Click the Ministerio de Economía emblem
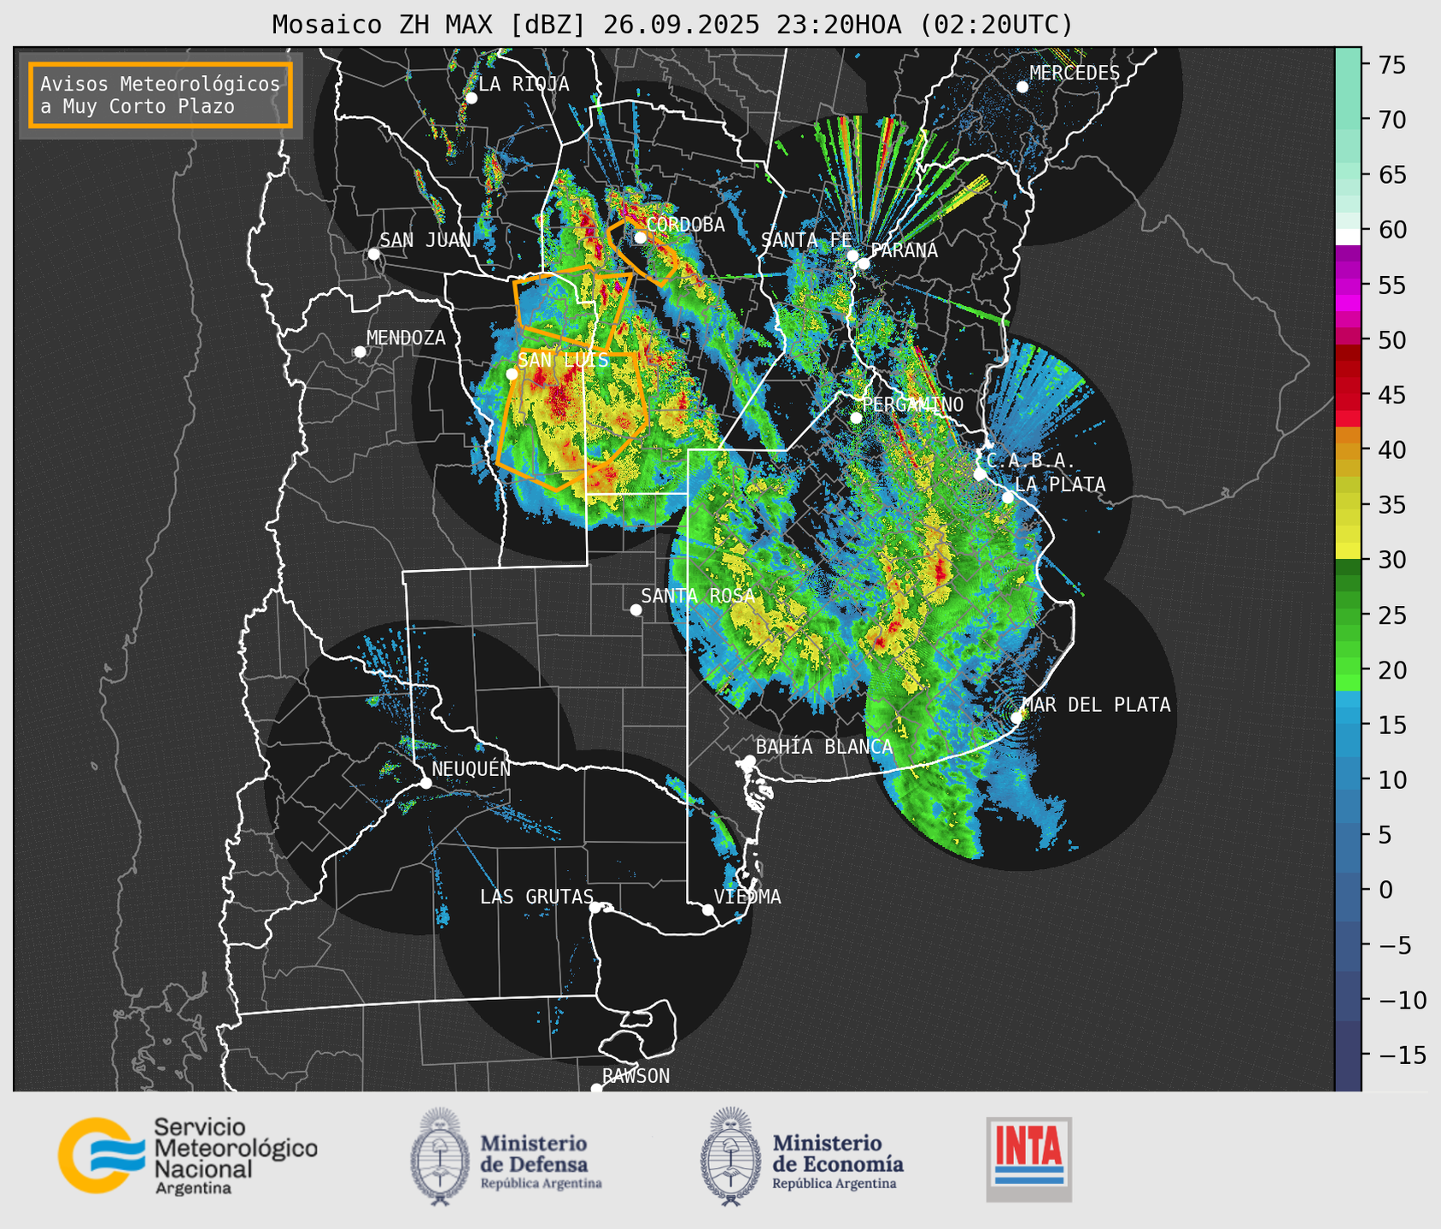Viewport: 1441px width, 1229px height. pyautogui.click(x=731, y=1156)
